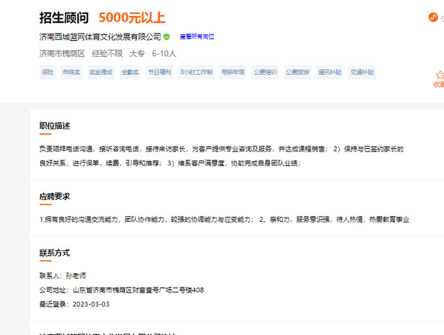Open company 济南西城蓝网体育文化发展有限公司 page
The image size is (444, 335).
[x=100, y=36]
